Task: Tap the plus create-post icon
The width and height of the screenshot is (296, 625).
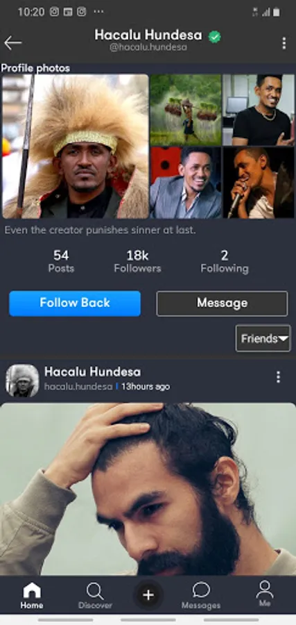Action: pyautogui.click(x=148, y=595)
